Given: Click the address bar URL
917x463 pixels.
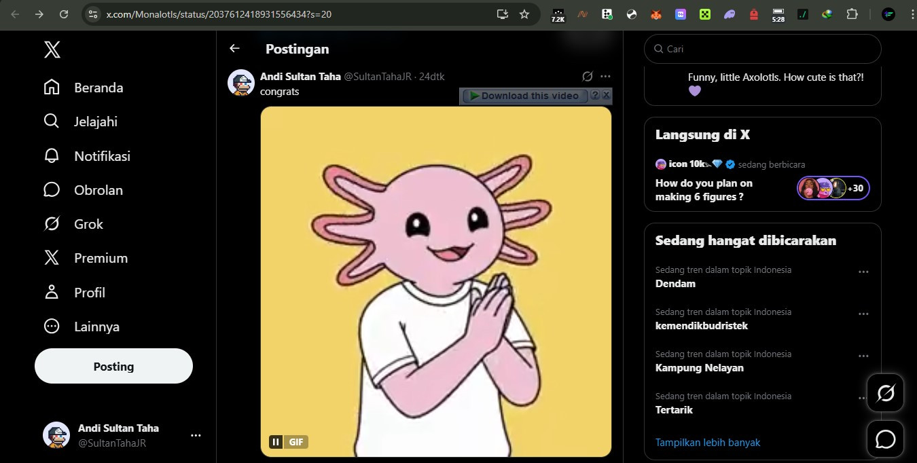Looking at the screenshot, I should (x=219, y=14).
